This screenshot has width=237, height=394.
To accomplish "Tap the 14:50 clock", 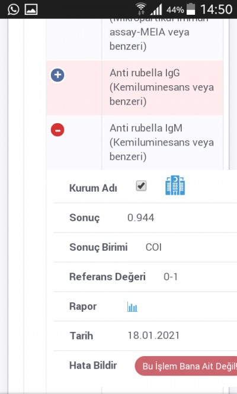I will click(216, 9).
